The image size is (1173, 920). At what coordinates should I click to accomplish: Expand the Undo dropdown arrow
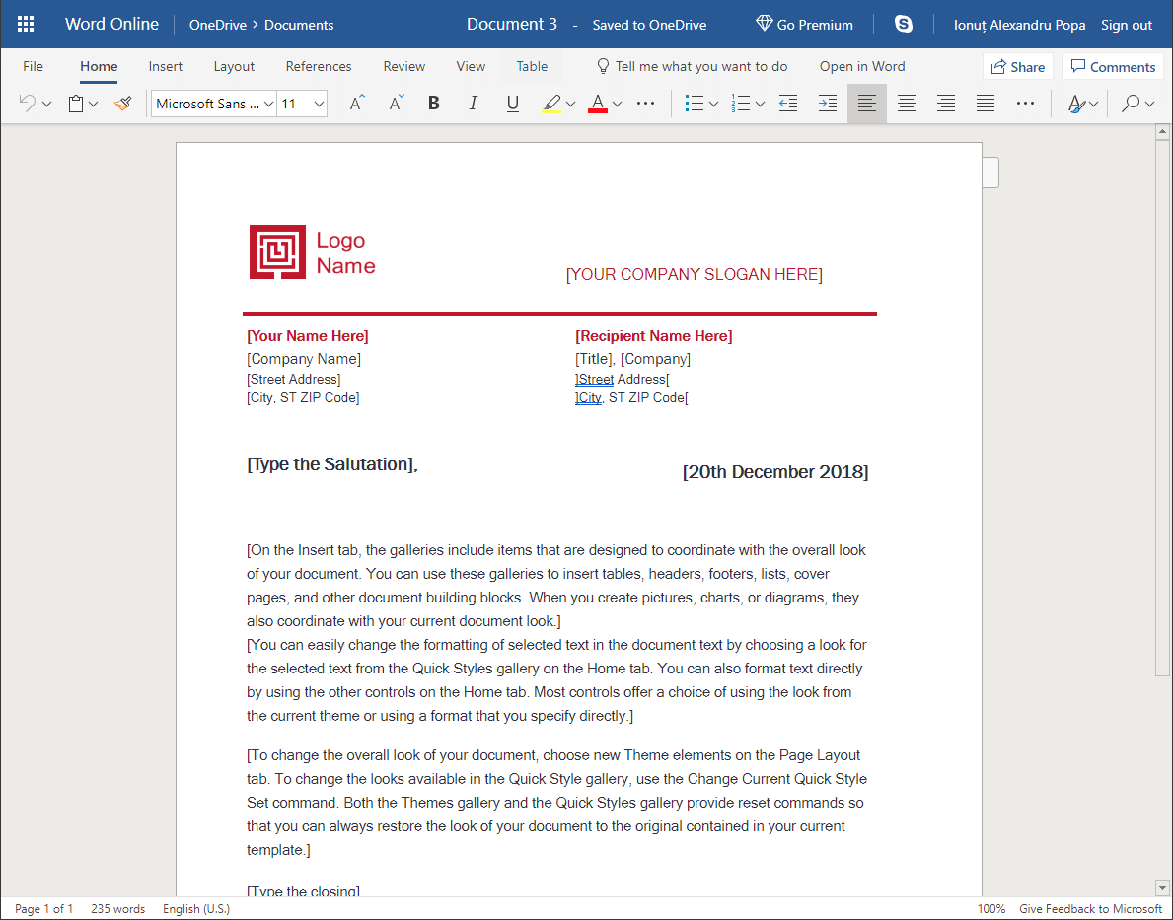coord(46,104)
